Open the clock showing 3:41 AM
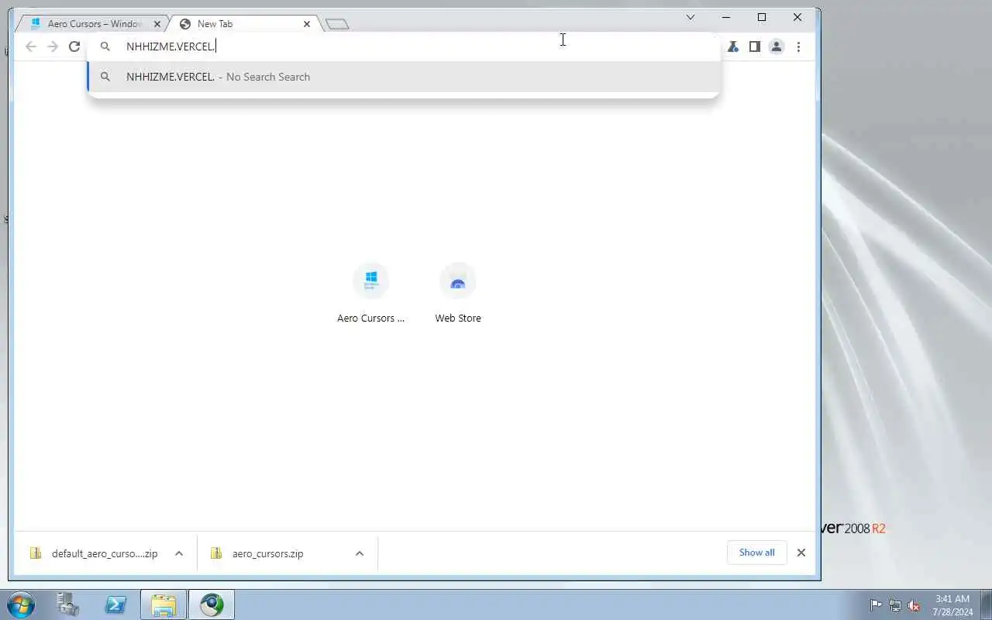Image resolution: width=992 pixels, height=620 pixels. pyautogui.click(x=952, y=605)
